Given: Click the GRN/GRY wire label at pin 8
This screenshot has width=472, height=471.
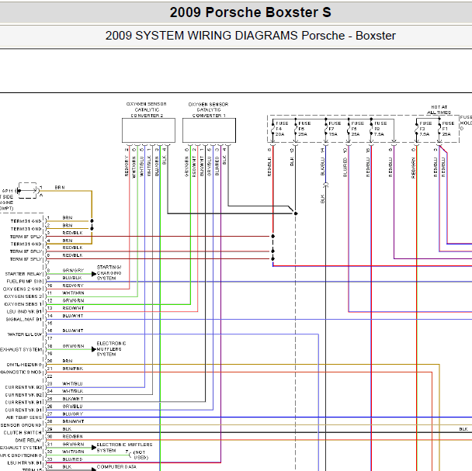Looking at the screenshot, I should point(73,270).
